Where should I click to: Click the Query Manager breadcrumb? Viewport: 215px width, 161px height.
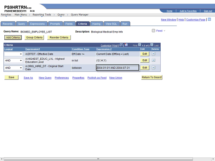tap(80, 15)
